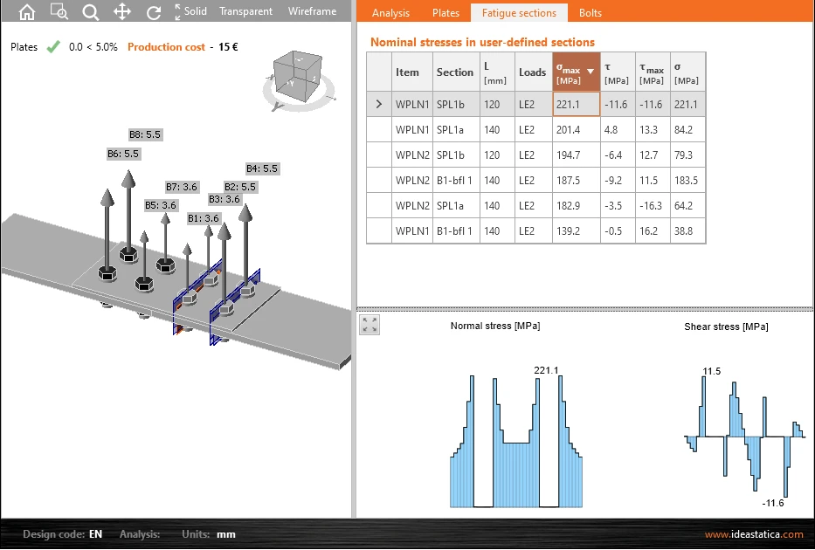The width and height of the screenshot is (815, 550).
Task: Click the Units mm indicator
Action: [209, 534]
